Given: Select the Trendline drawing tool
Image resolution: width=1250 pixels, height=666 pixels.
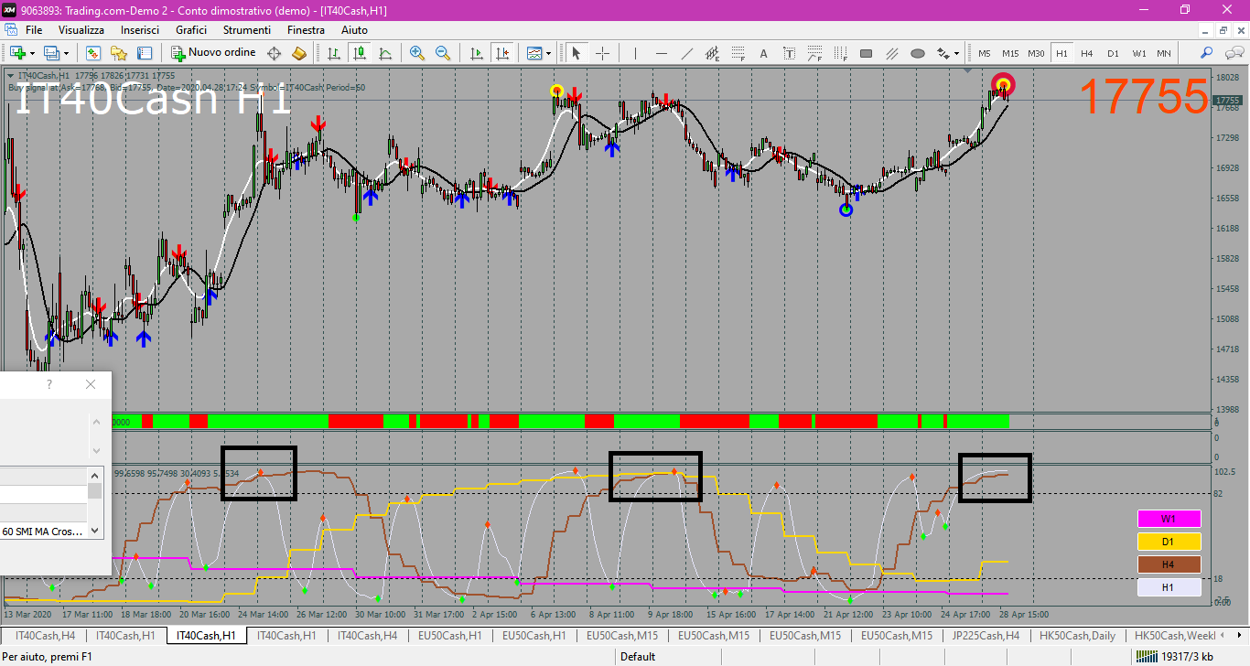Looking at the screenshot, I should 687,53.
